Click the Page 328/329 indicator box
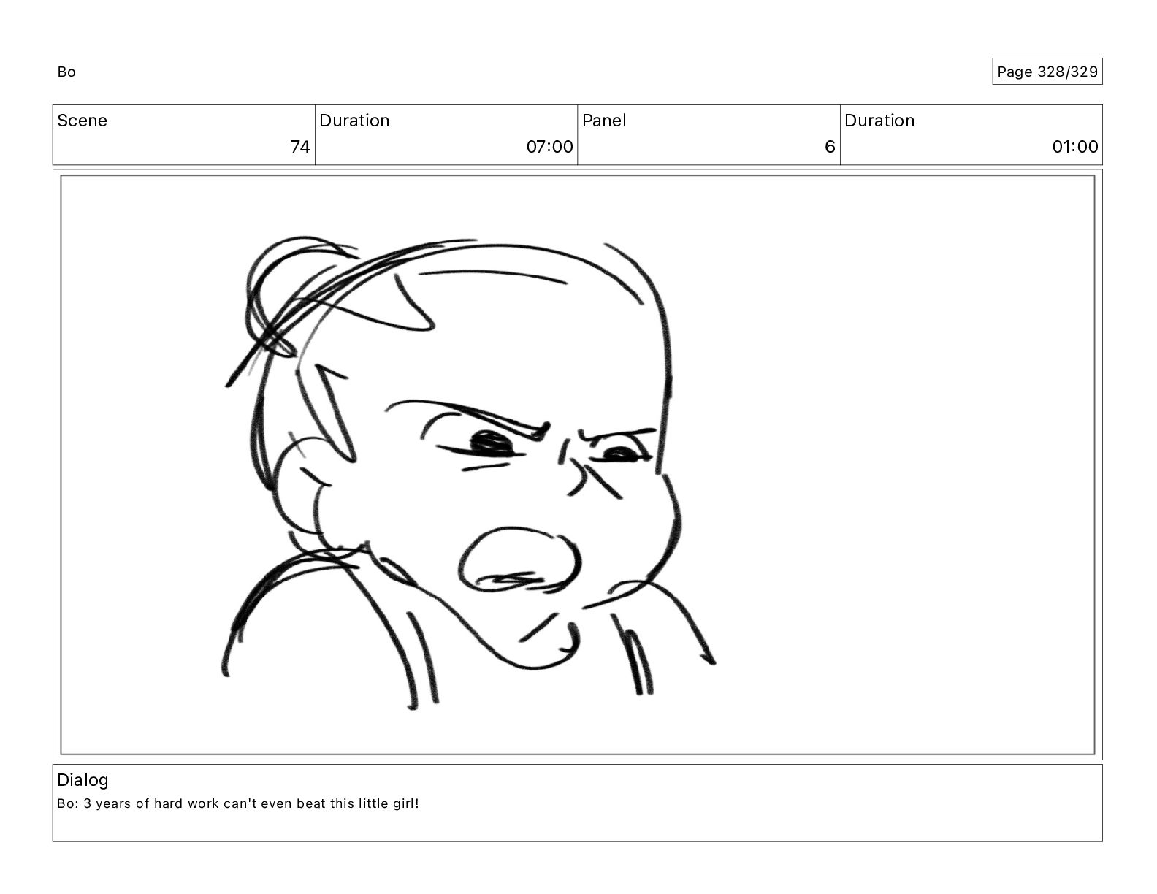Screen dimensions: 1157x894 [x=1047, y=72]
